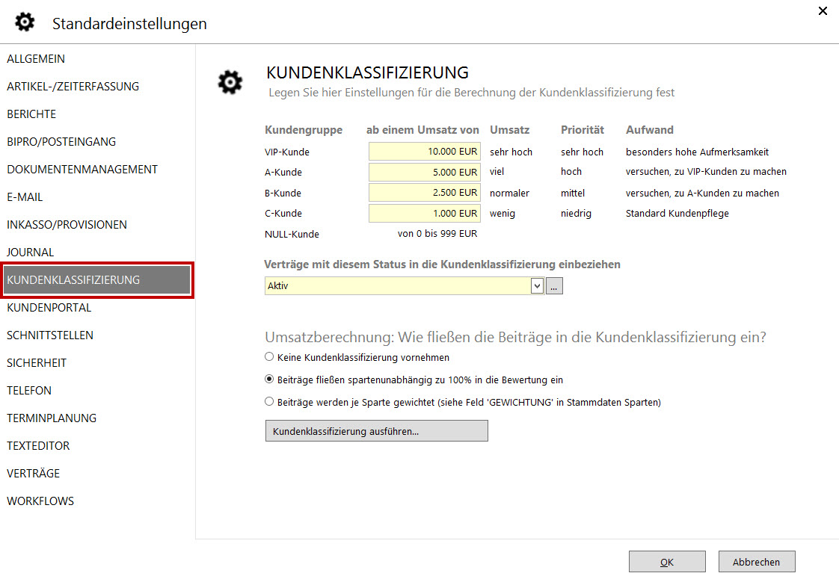Click the ellipsis button beside status dropdown
The image size is (839, 582).
tap(554, 286)
